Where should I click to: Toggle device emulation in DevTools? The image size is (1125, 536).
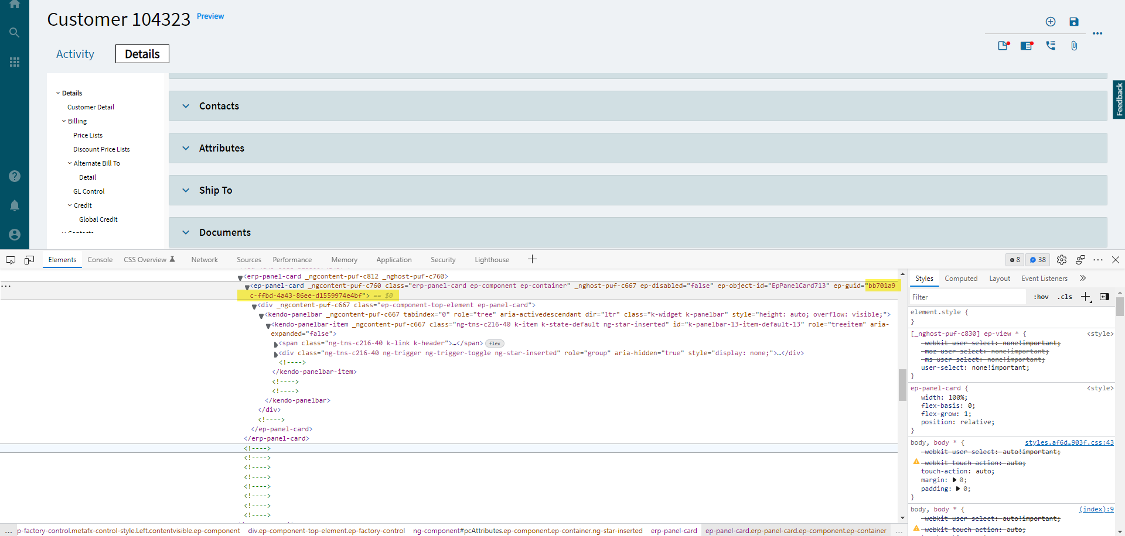click(29, 260)
